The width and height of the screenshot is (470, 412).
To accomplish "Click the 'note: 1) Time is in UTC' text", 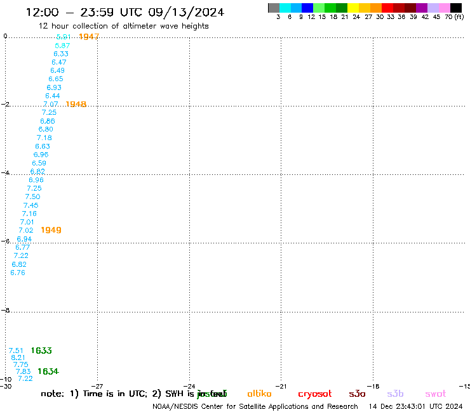I will point(94,394).
